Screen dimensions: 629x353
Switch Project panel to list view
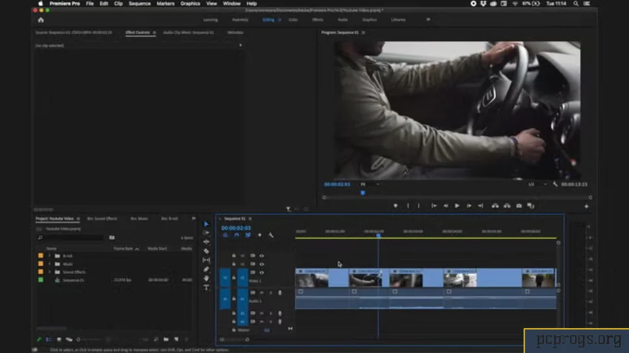click(x=48, y=339)
